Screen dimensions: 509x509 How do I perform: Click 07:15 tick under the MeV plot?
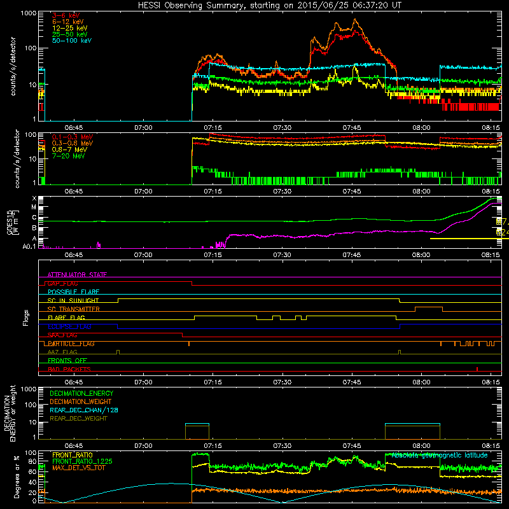coord(213,192)
